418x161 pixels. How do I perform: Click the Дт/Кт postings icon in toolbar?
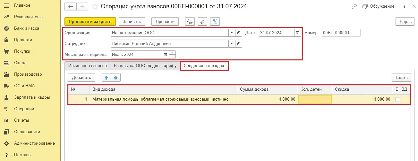click(x=190, y=21)
